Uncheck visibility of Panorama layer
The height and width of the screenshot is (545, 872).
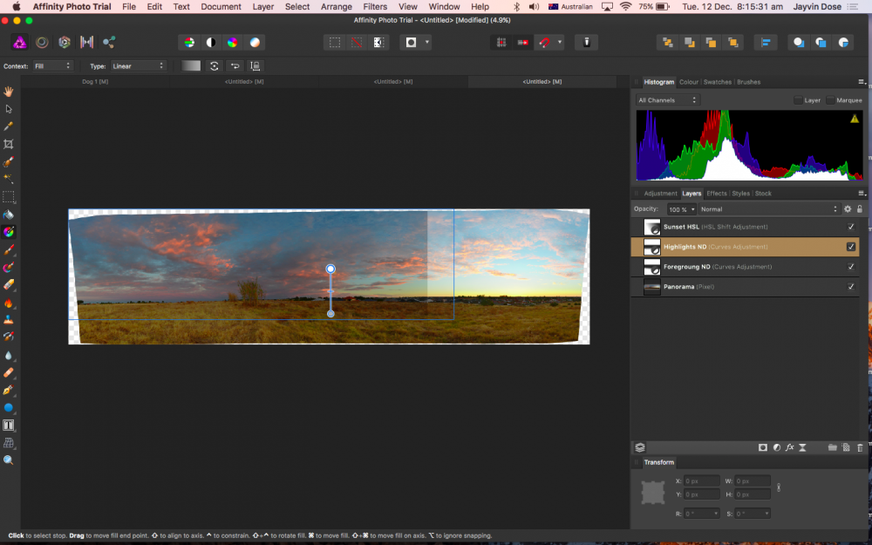(x=851, y=287)
